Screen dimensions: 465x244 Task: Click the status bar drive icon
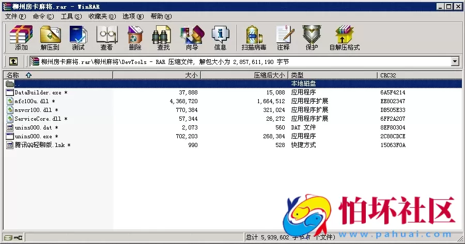pyautogui.click(x=8, y=237)
